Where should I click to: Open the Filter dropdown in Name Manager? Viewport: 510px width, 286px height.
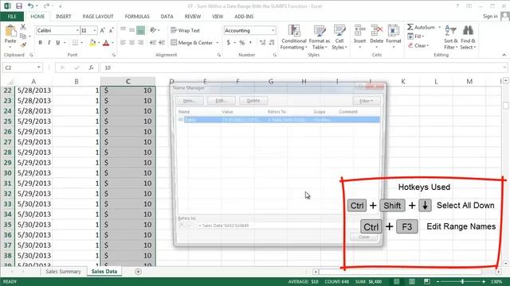tap(367, 101)
